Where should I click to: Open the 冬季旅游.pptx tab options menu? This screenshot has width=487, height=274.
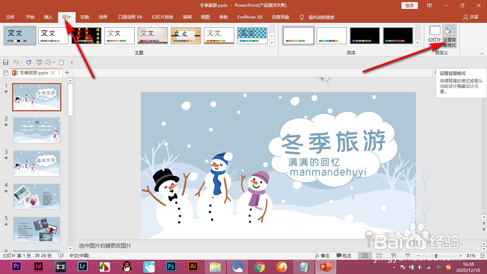(59, 72)
